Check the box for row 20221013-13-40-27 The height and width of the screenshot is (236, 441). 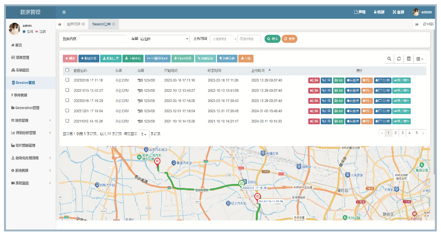pyautogui.click(x=67, y=90)
